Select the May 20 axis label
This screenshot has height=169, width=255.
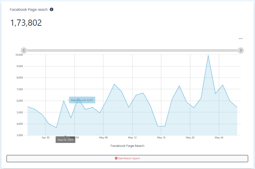point(190,138)
